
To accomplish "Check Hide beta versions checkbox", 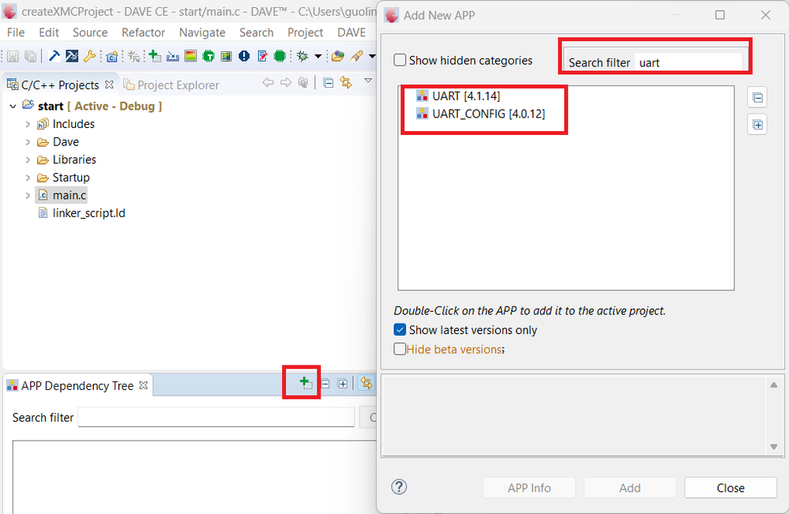I will [x=400, y=349].
